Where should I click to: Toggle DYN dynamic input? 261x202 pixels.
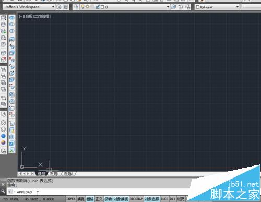pos(173,199)
